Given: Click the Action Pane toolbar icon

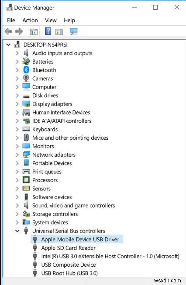Looking at the screenshot, I should point(59,31).
